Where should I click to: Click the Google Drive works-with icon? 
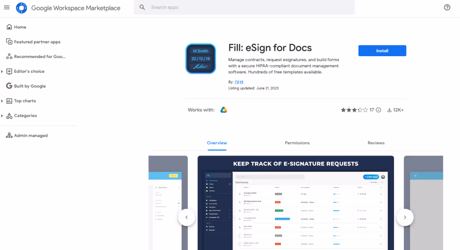point(224,110)
